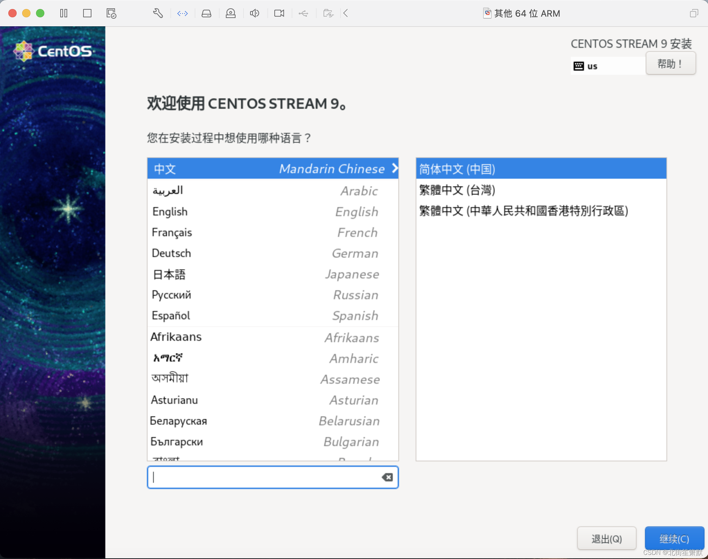
Task: Open the hard disk device settings
Action: click(206, 13)
